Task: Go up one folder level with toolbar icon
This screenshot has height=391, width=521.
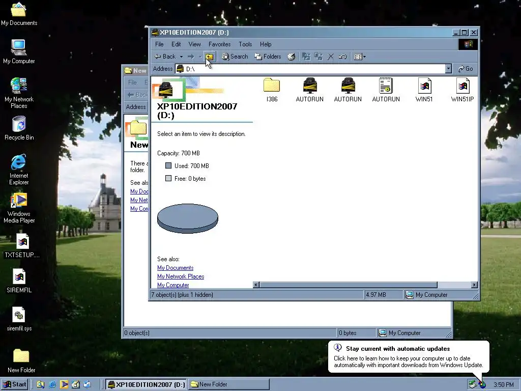Action: coord(209,57)
